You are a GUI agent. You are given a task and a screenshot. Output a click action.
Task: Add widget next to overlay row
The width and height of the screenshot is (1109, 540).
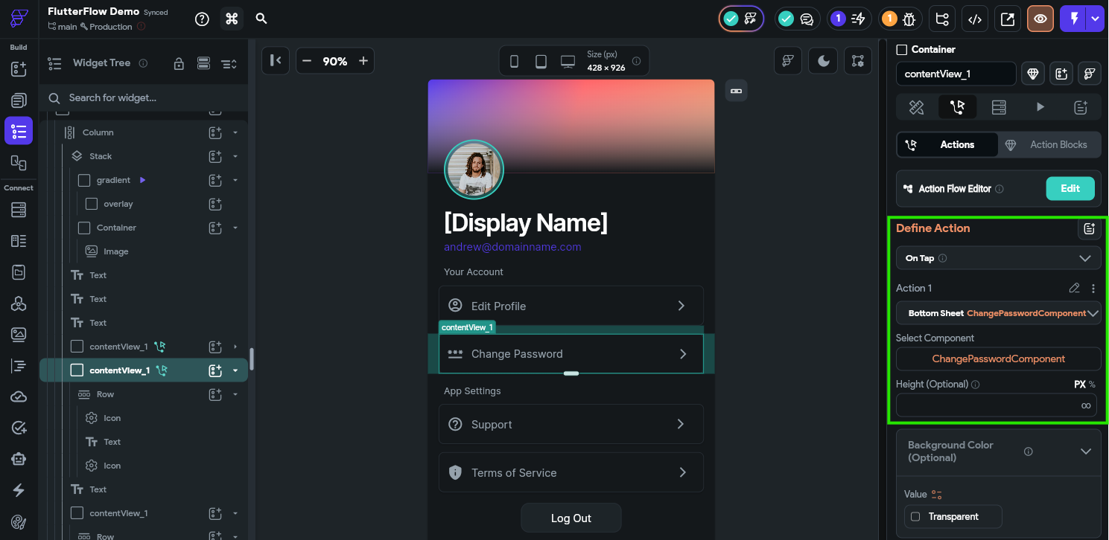(215, 204)
